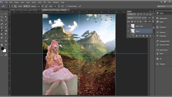Toggle lock position
Screen dimensions: 172x97
[138, 22]
